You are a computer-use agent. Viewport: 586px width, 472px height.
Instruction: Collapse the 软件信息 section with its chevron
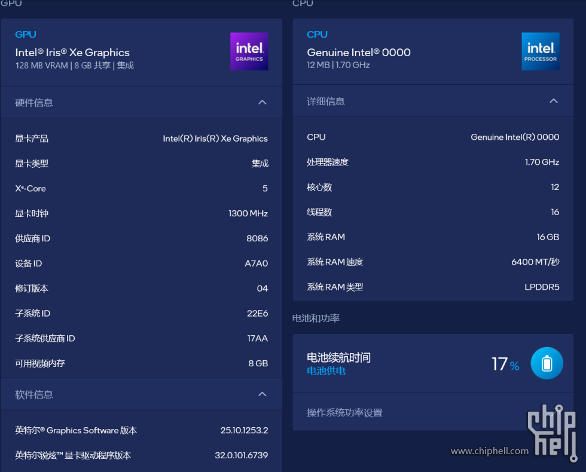coord(263,394)
